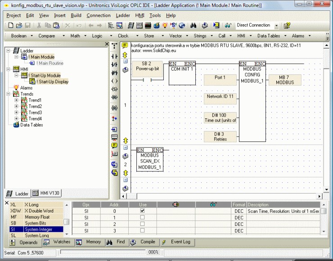Open the online test glasses icon
The width and height of the screenshot is (333, 261).
(228, 26)
